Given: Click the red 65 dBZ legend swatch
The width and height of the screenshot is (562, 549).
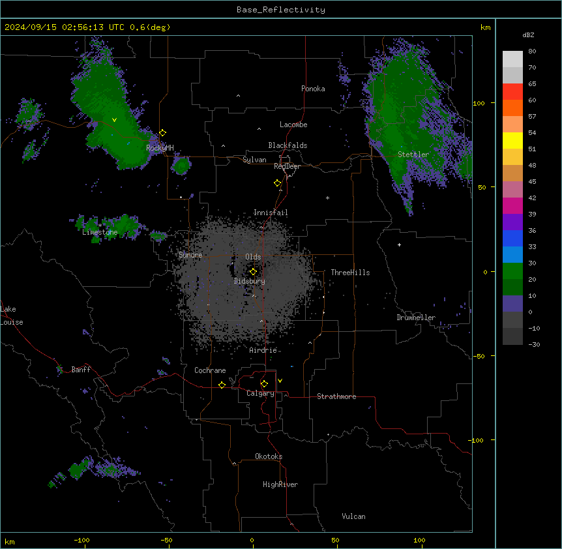Looking at the screenshot, I should point(512,92).
